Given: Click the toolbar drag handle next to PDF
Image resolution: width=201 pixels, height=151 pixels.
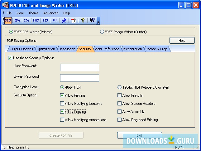Looking at the screenshot, I should pyautogui.click(x=3, y=21).
